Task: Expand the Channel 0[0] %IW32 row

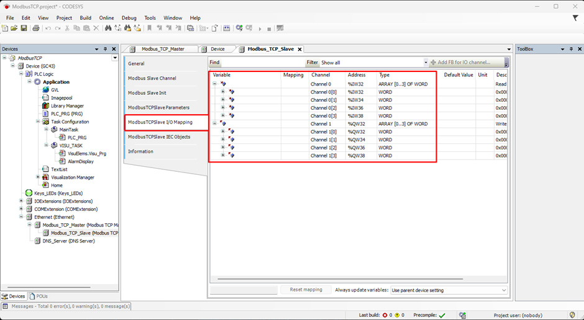Action: [x=222, y=92]
